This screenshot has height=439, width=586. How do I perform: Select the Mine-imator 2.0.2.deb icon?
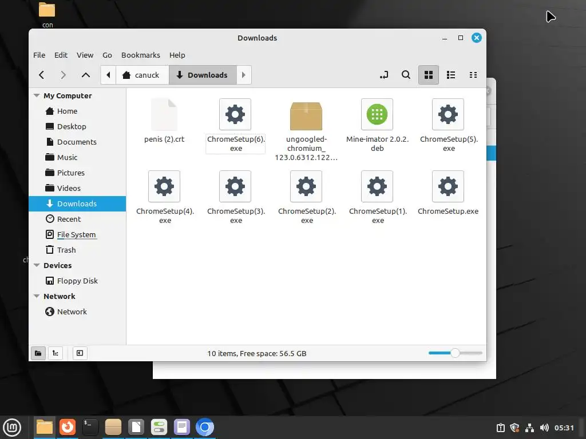377,114
